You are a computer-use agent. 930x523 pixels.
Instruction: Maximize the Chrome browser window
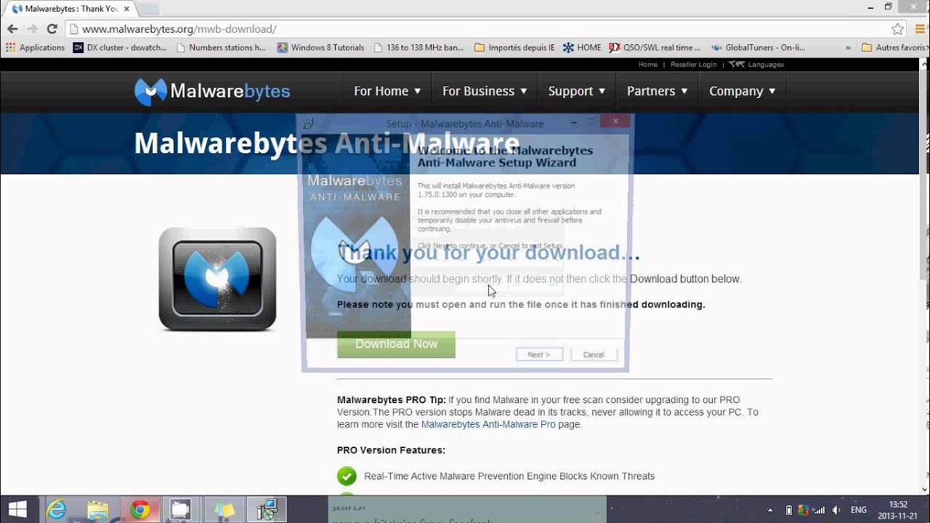[888, 7]
